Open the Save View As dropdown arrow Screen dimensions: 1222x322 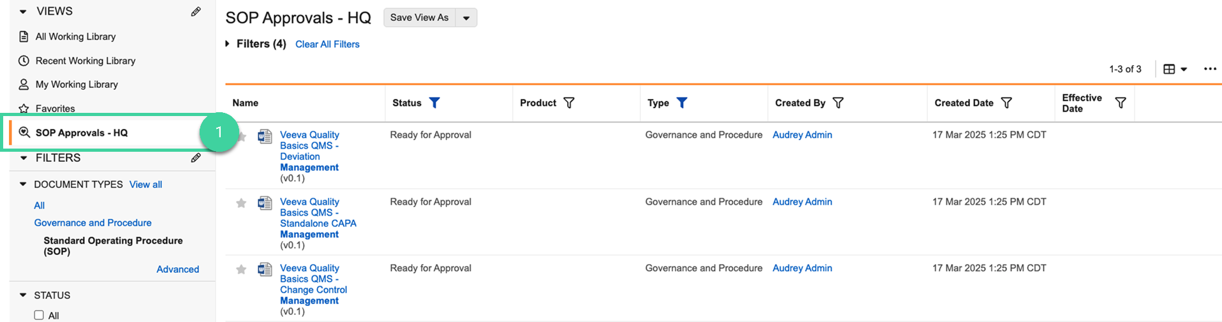click(x=466, y=18)
